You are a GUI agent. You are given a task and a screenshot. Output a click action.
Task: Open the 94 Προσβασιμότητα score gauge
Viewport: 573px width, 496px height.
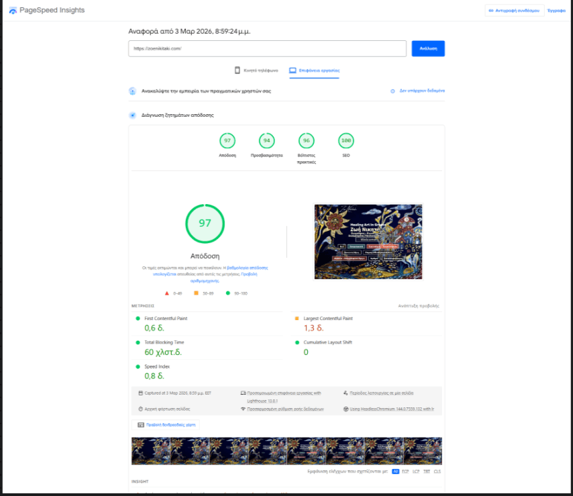pos(266,141)
